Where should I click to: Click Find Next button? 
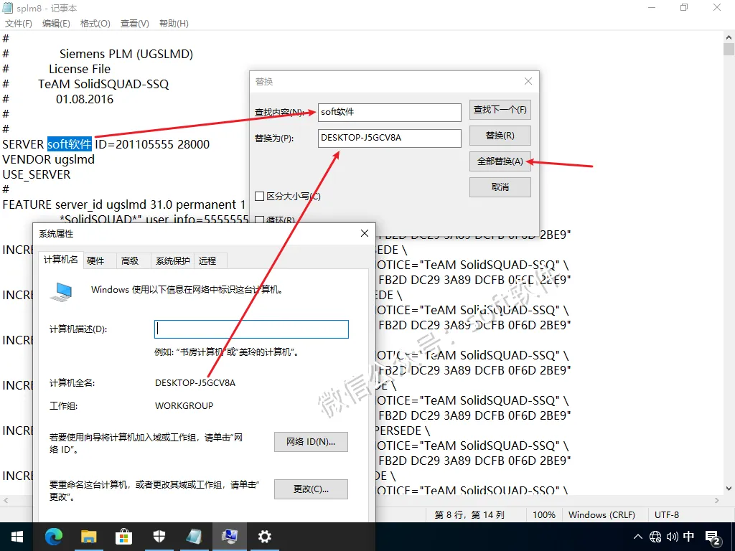(x=500, y=110)
